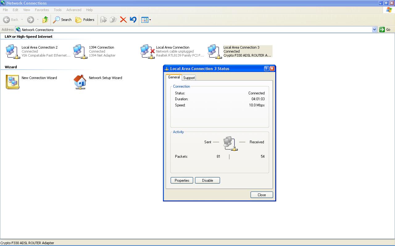Click the 'Local Area Connection 2' label
The height and width of the screenshot is (246, 395).
point(39,47)
